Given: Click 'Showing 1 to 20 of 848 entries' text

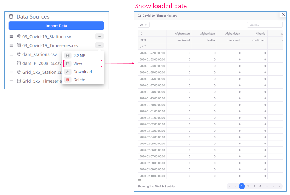Looking at the screenshot, I should pos(156,186).
